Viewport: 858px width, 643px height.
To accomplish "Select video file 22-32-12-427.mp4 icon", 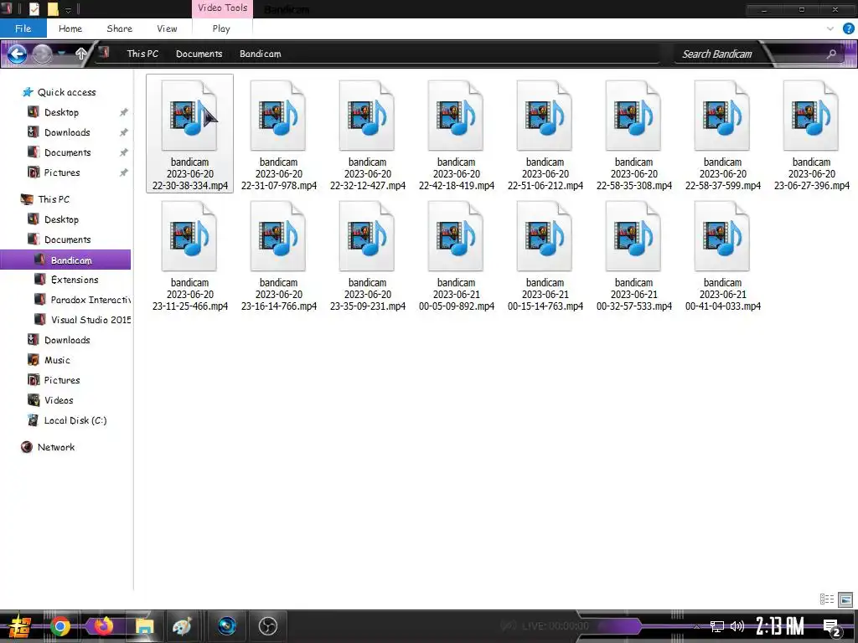I will tap(367, 116).
